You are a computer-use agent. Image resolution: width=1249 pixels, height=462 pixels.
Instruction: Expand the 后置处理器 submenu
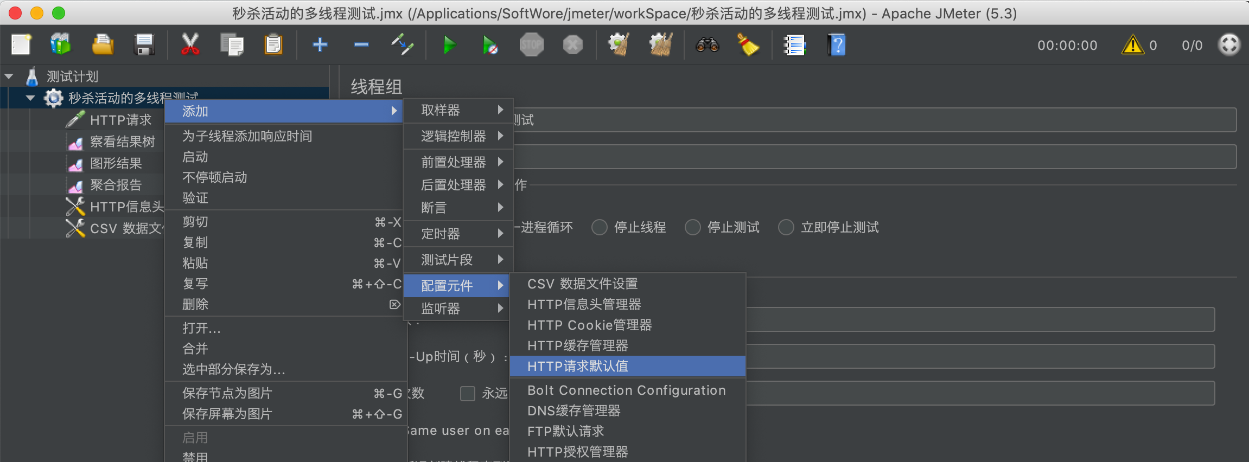coord(459,185)
